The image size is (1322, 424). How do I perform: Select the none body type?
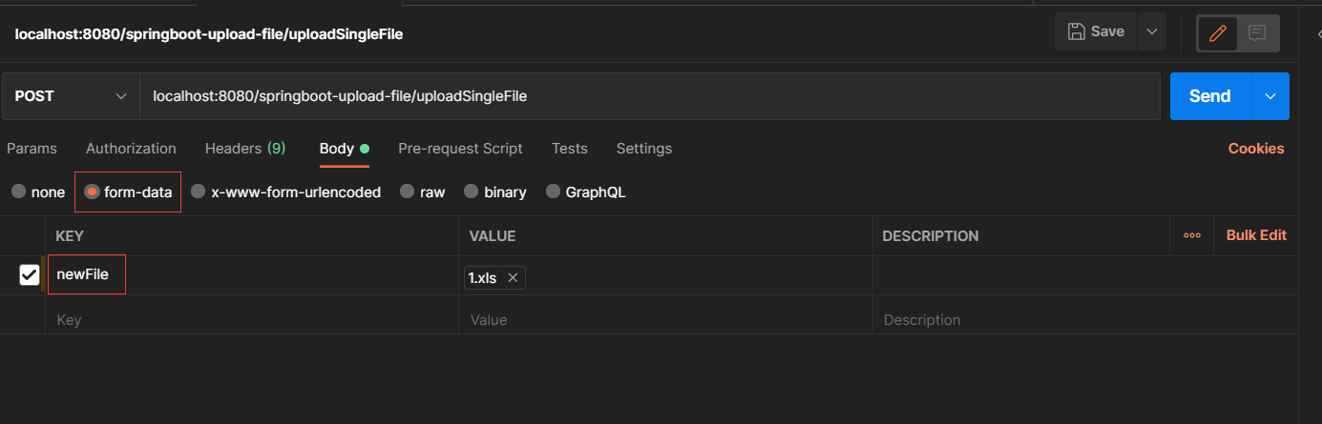click(19, 192)
